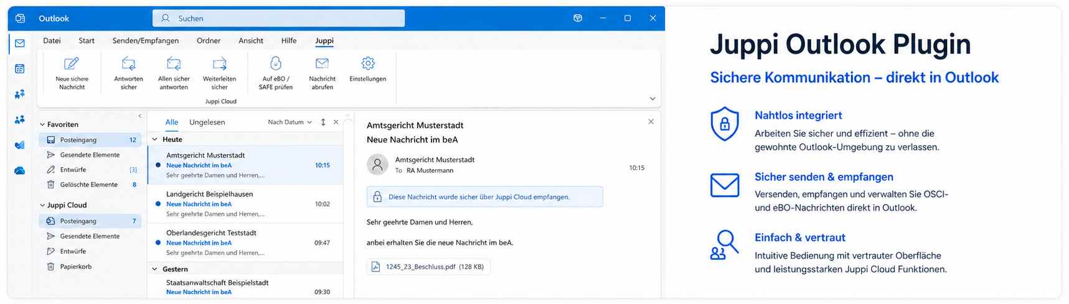Open the Ordner tab
This screenshot has width=1069, height=304.
coord(209,40)
